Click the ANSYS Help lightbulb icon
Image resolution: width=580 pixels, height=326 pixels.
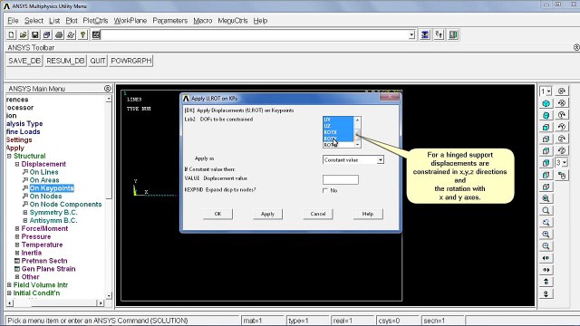click(x=82, y=34)
